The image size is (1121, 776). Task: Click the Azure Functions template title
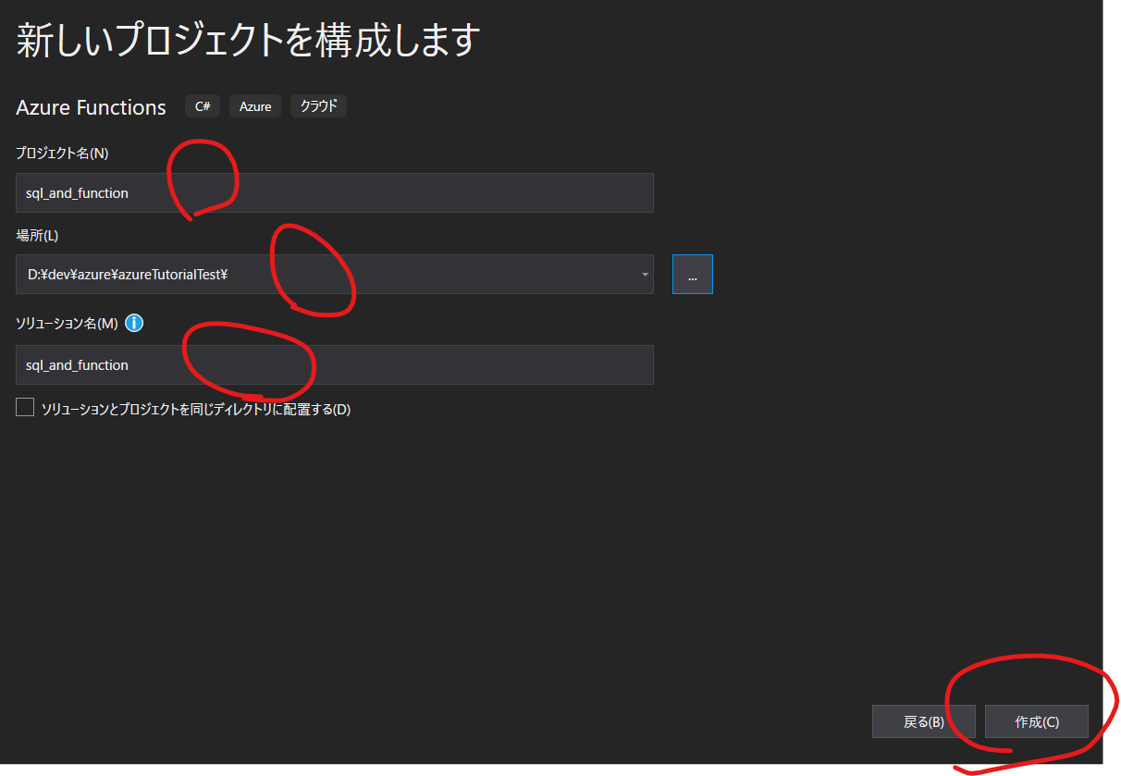point(90,106)
